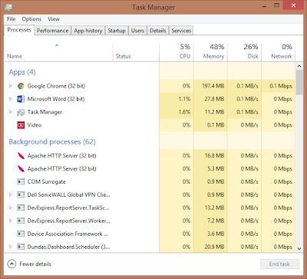Open the File menu
The image size is (307, 279).
12,19
